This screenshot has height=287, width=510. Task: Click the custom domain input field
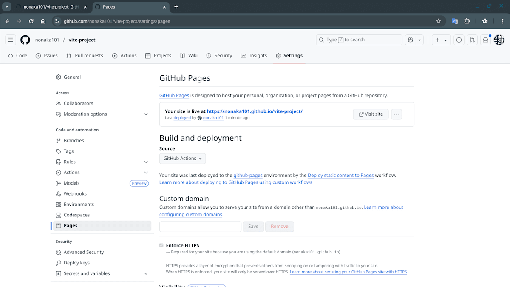point(200,227)
